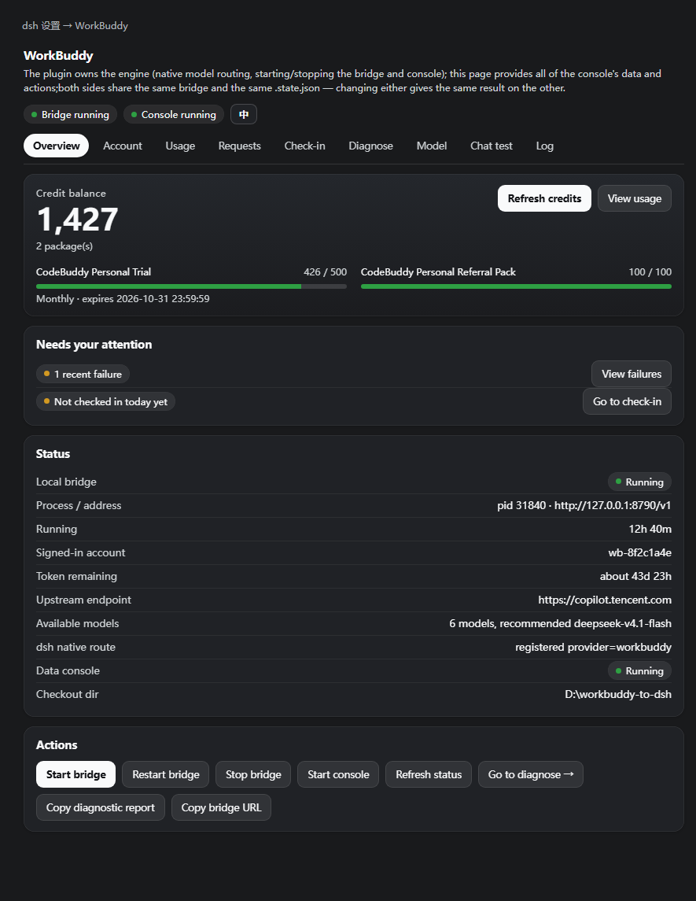
Task: Click the Data console Running badge
Action: click(639, 670)
